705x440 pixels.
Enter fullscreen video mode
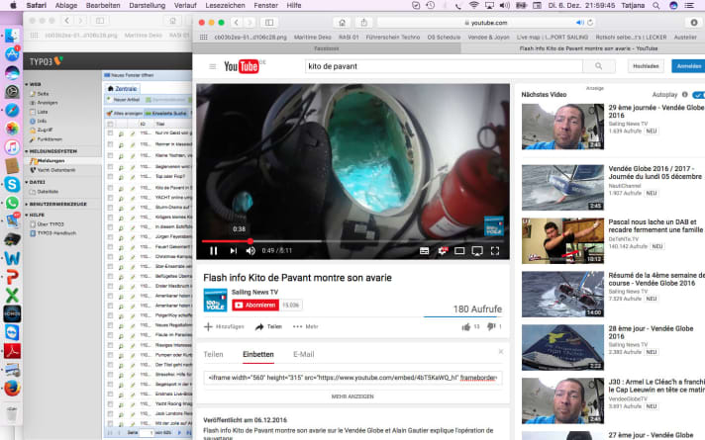pos(495,251)
